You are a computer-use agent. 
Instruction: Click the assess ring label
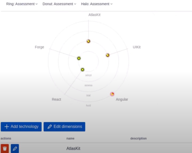pos(89,85)
